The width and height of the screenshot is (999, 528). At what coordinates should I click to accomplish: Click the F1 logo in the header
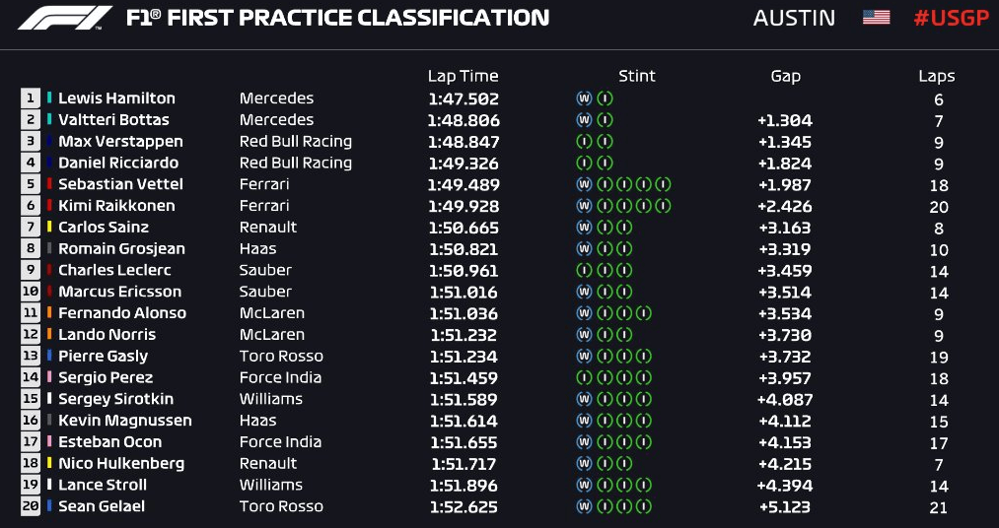pyautogui.click(x=65, y=18)
